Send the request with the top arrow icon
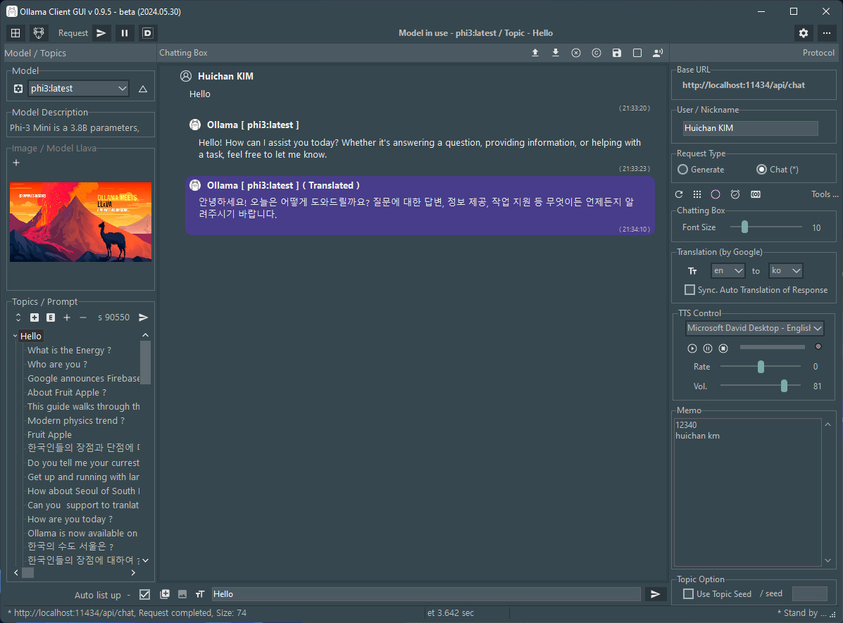The width and height of the screenshot is (843, 623). click(x=101, y=33)
